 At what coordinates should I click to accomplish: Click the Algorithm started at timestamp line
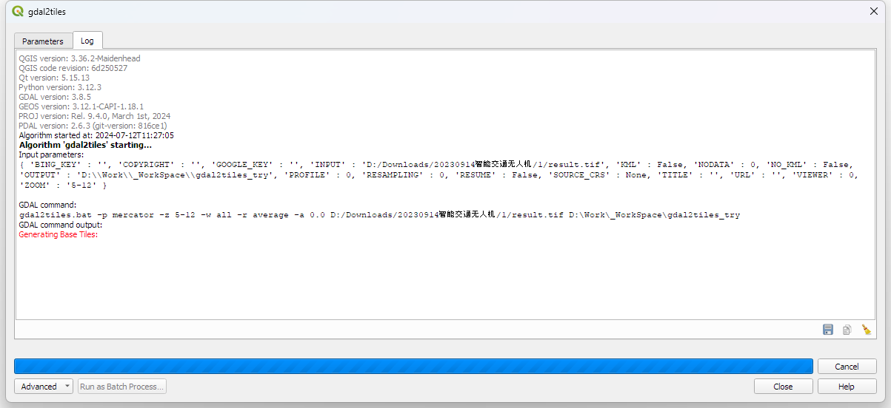pos(96,135)
